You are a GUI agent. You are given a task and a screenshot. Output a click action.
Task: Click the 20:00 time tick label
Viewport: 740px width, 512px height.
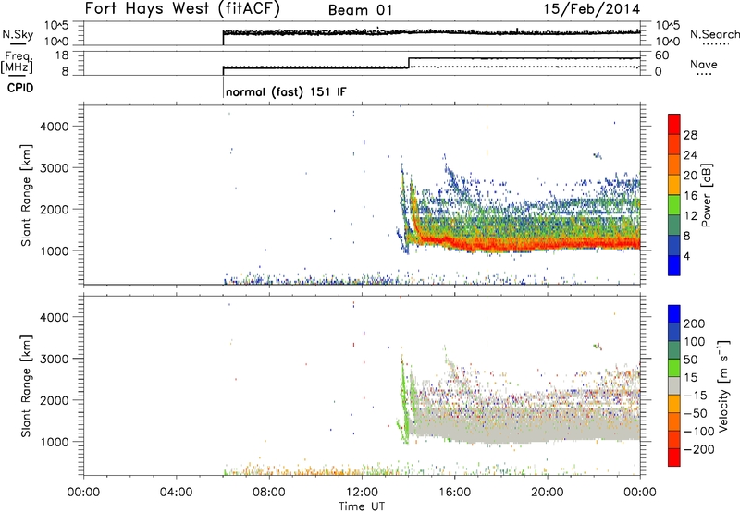pyautogui.click(x=548, y=493)
